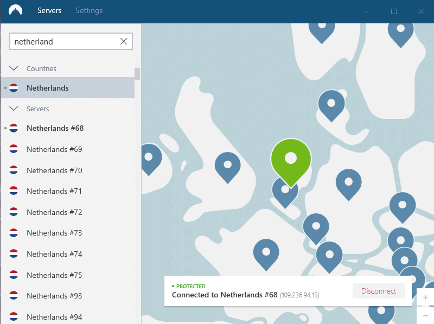Select the map pin over United Kingdom
The image size is (434, 324).
(x=227, y=167)
